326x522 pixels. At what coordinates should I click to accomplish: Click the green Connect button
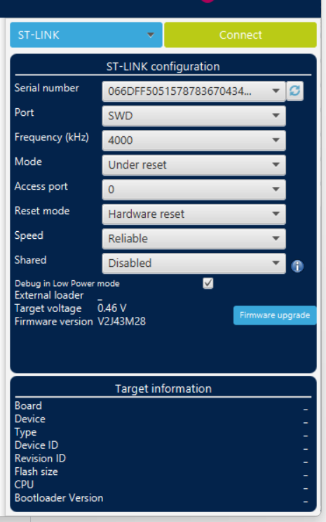coord(240,35)
